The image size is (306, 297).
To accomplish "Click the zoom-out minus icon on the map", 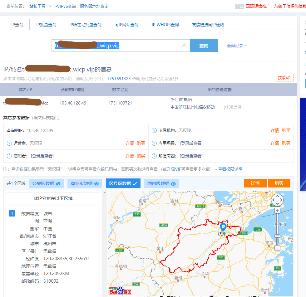I will [x=277, y=248].
